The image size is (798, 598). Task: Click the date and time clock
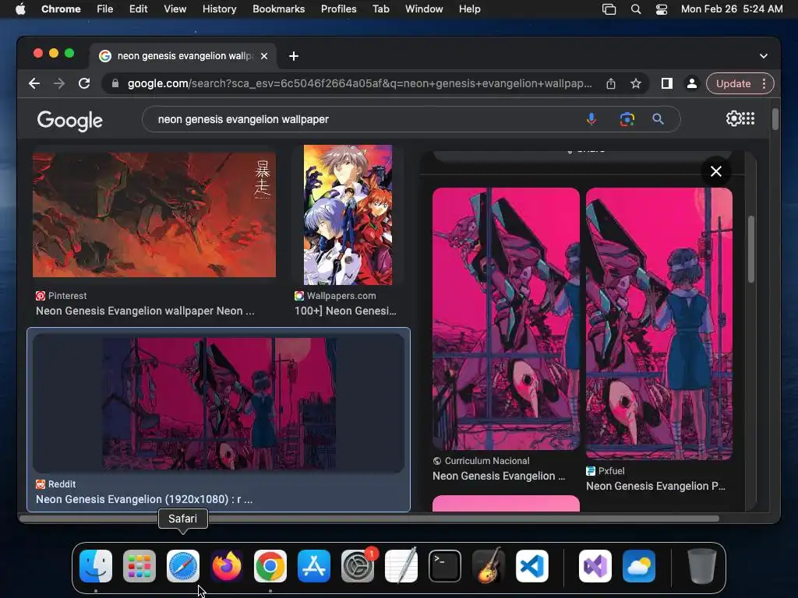[732, 9]
